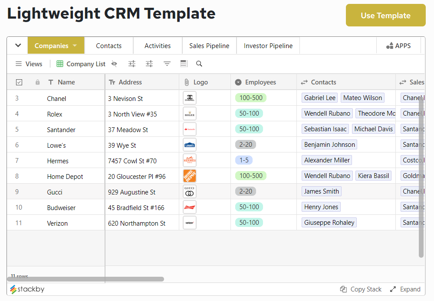The image size is (434, 301).
Task: Select the Budweiser name cell
Action: [61, 207]
